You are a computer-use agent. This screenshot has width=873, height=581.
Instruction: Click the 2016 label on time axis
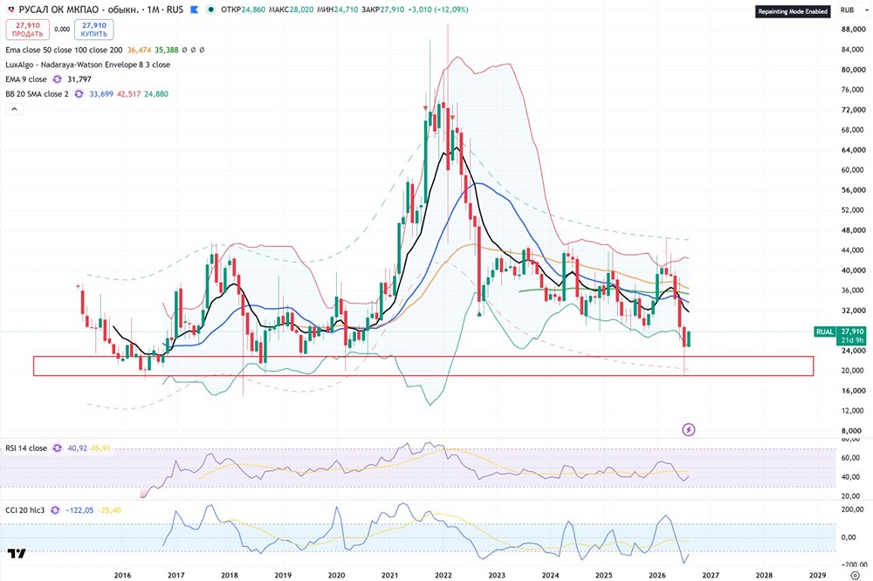point(122,575)
